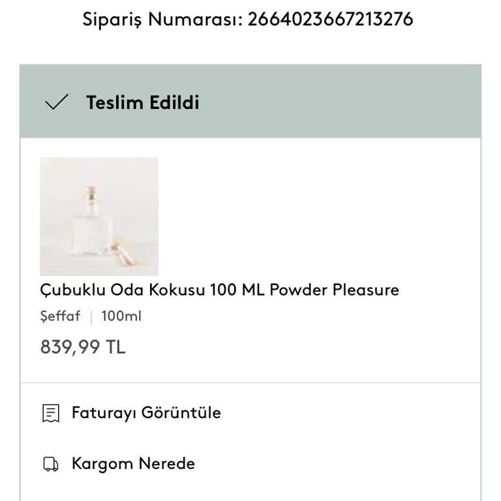Select the 100ml size label

(121, 317)
